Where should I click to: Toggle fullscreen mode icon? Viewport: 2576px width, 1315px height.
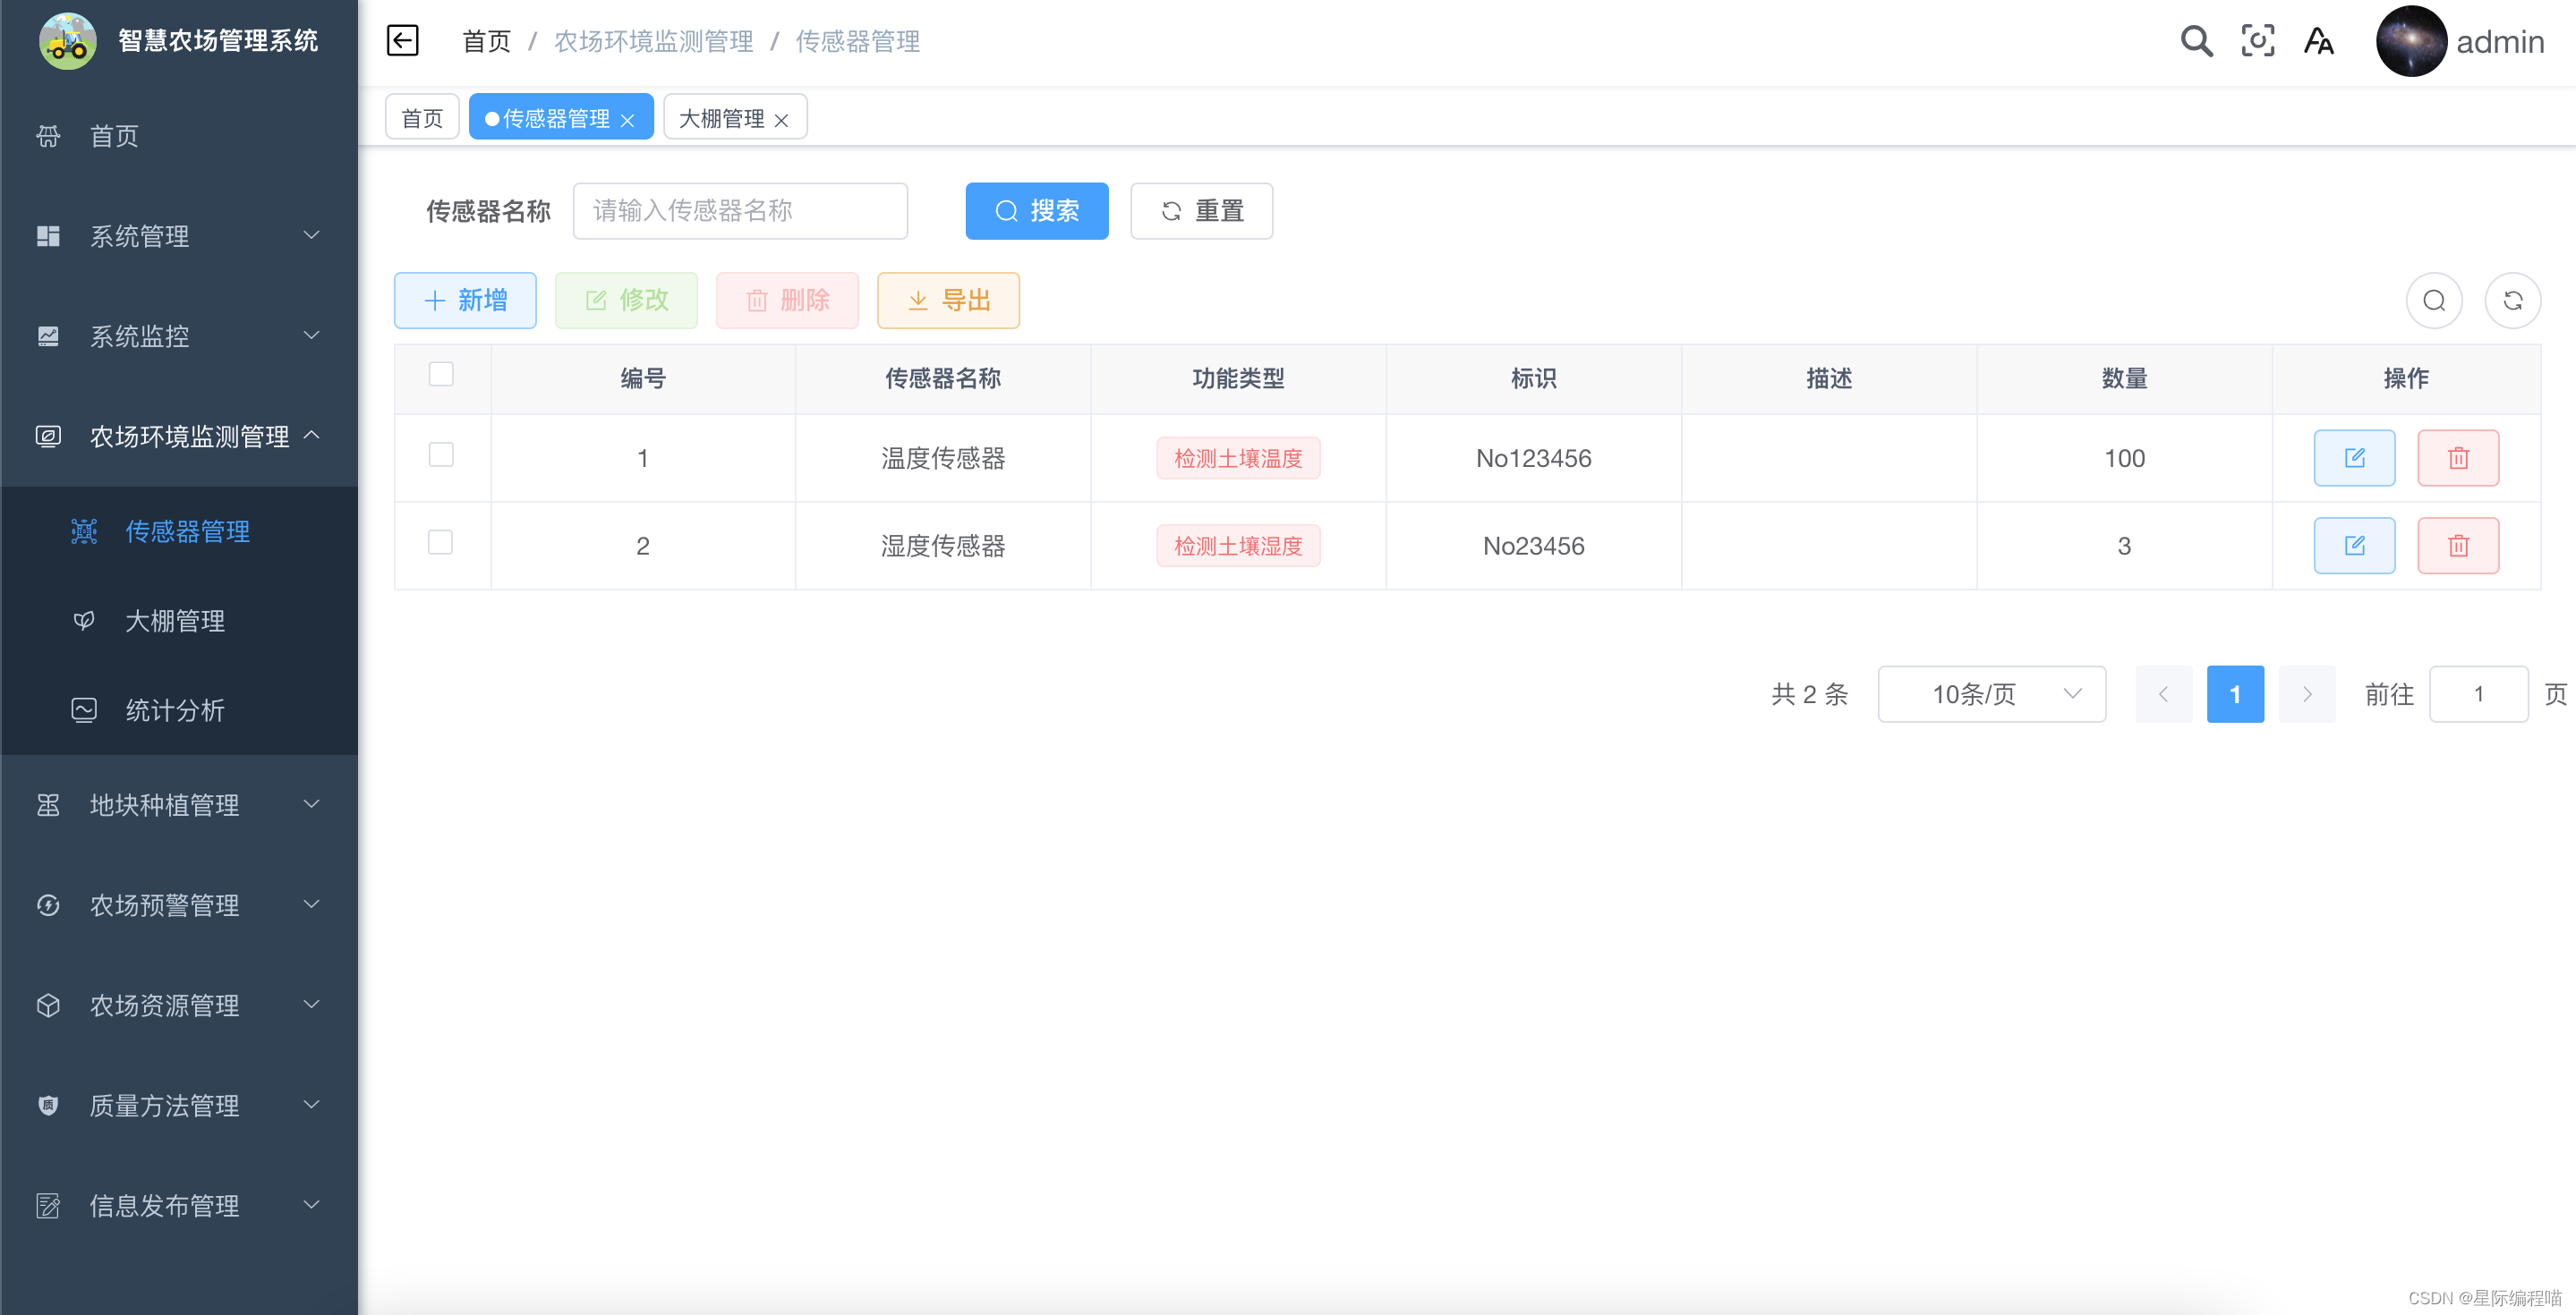(x=2257, y=41)
